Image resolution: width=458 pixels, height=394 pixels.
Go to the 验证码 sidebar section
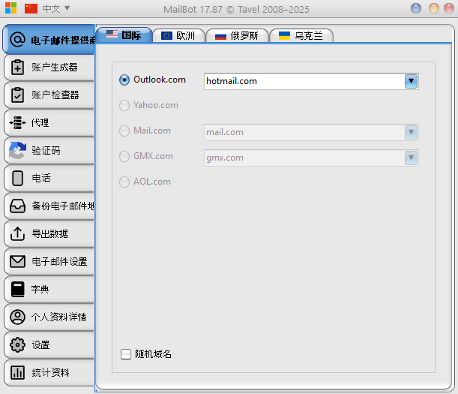pyautogui.click(x=49, y=150)
